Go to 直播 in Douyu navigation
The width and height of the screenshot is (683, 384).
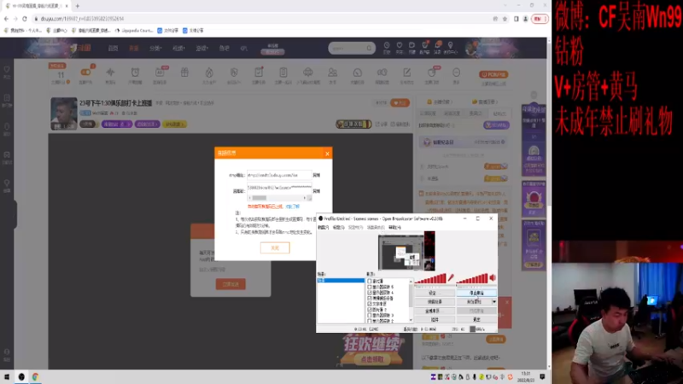[x=134, y=49]
